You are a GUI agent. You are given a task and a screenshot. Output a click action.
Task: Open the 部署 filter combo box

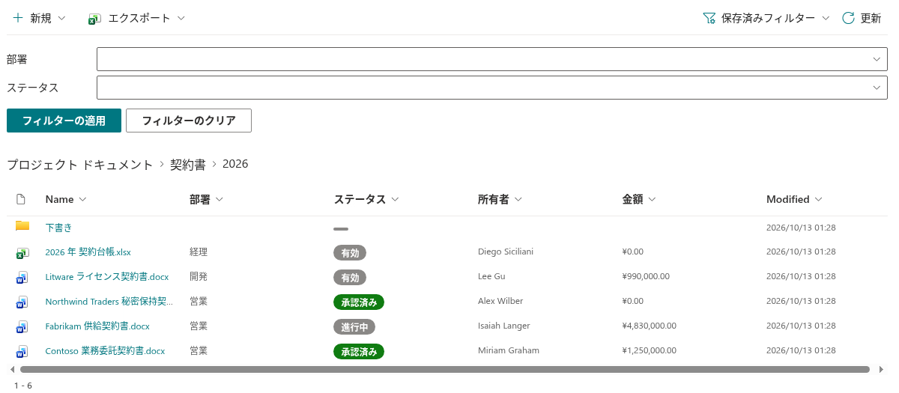click(x=491, y=59)
